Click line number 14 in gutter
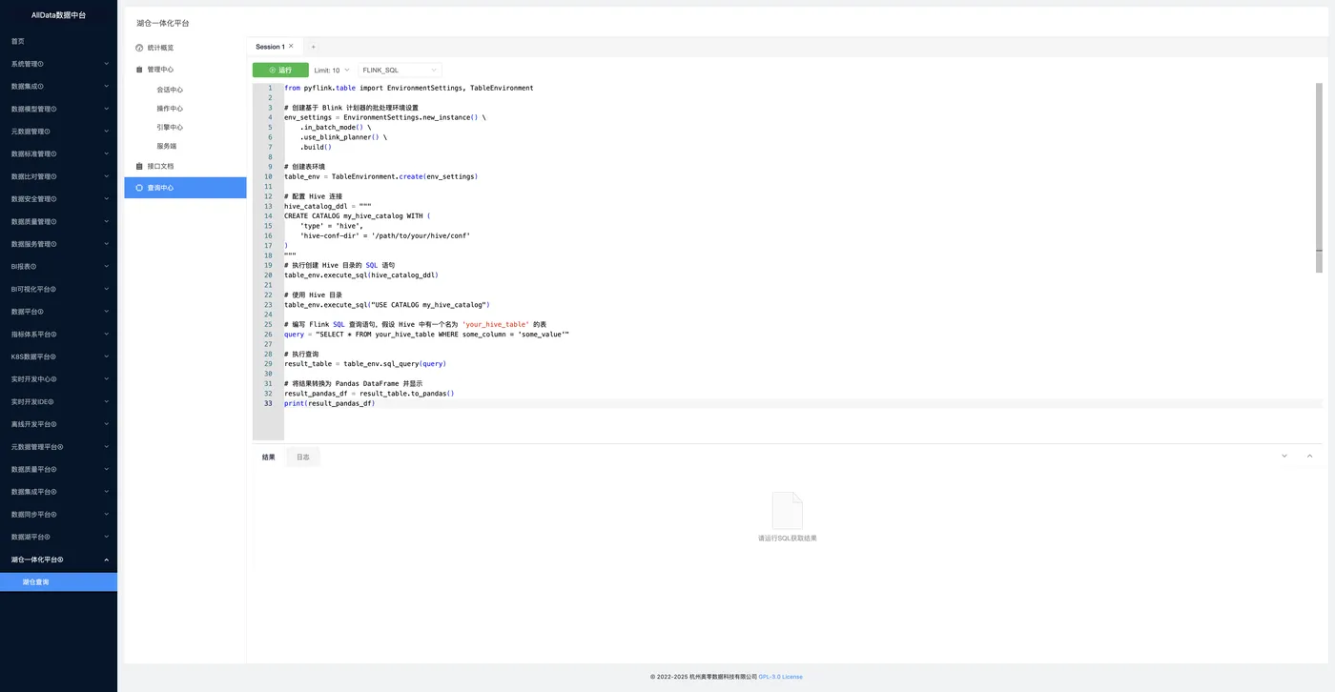The width and height of the screenshot is (1335, 692). (269, 216)
